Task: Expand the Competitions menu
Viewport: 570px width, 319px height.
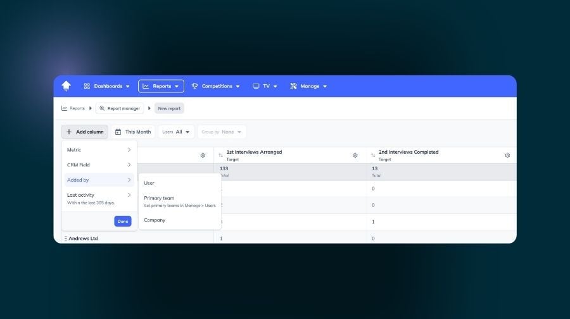Action: pos(215,86)
